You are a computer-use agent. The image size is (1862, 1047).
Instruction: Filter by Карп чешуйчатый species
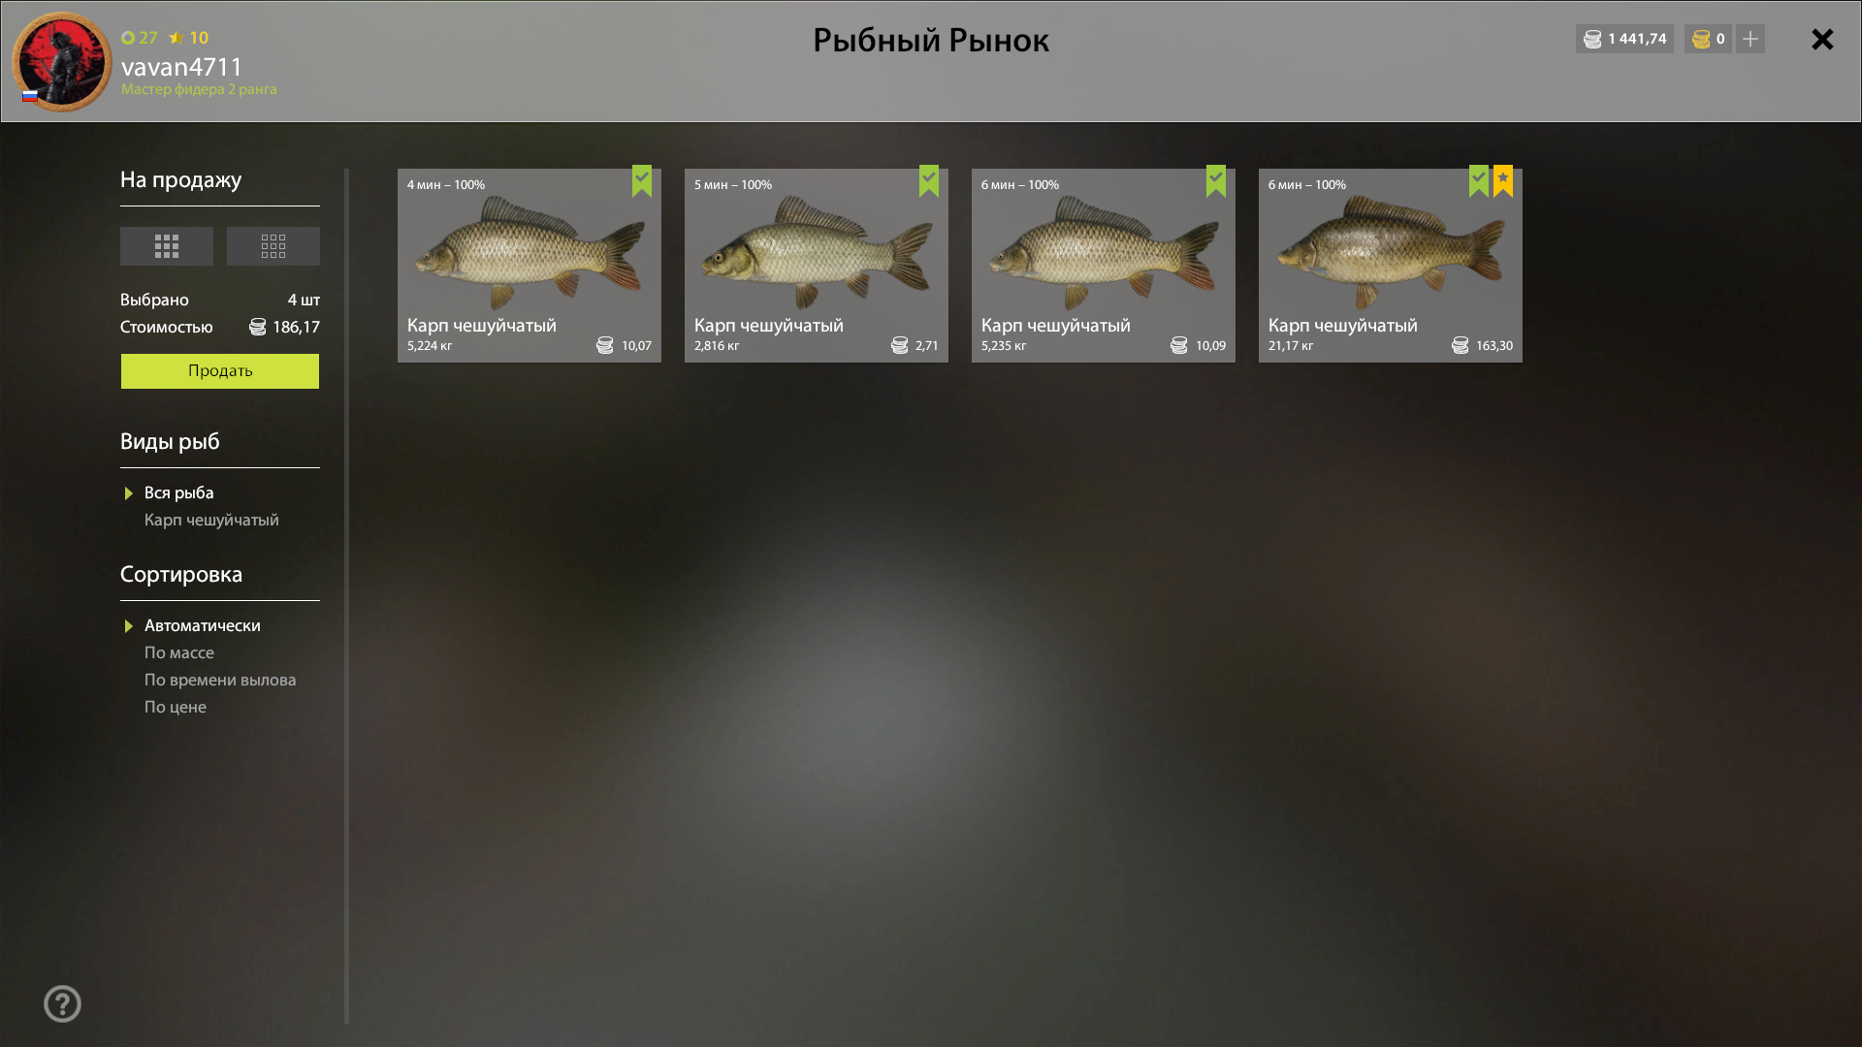[211, 520]
